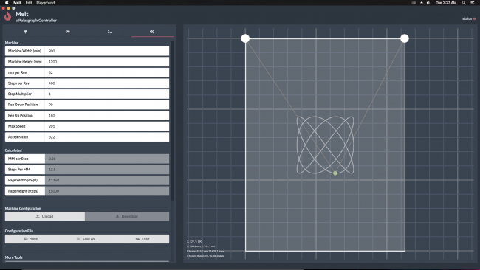Click the Load configuration file button

[x=143, y=239]
